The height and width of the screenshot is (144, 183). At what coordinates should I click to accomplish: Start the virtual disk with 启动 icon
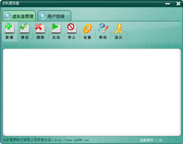(56, 29)
